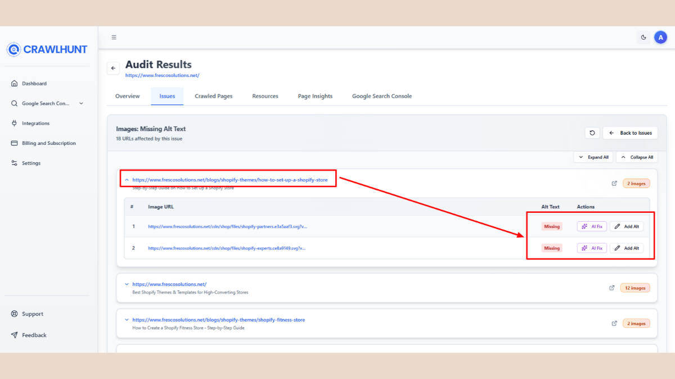
Task: Switch to Google Search Console tab
Action: [382, 96]
